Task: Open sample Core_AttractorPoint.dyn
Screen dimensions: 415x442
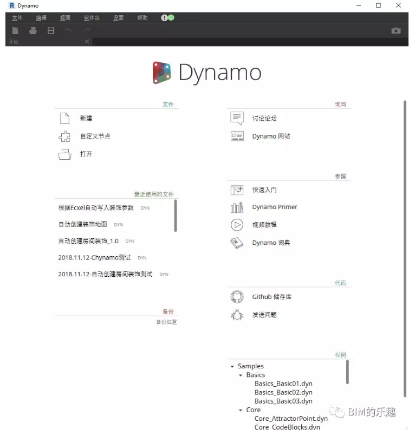Action: (291, 419)
